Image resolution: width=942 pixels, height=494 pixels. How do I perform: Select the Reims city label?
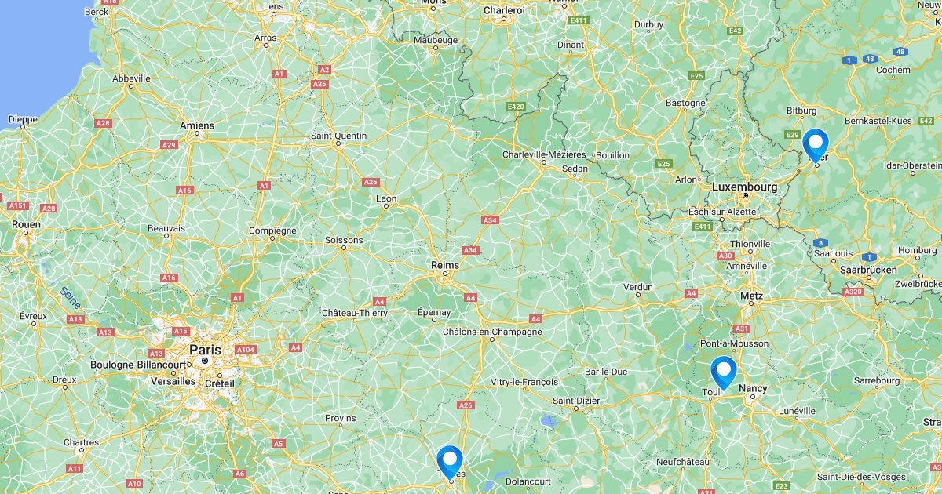point(445,266)
